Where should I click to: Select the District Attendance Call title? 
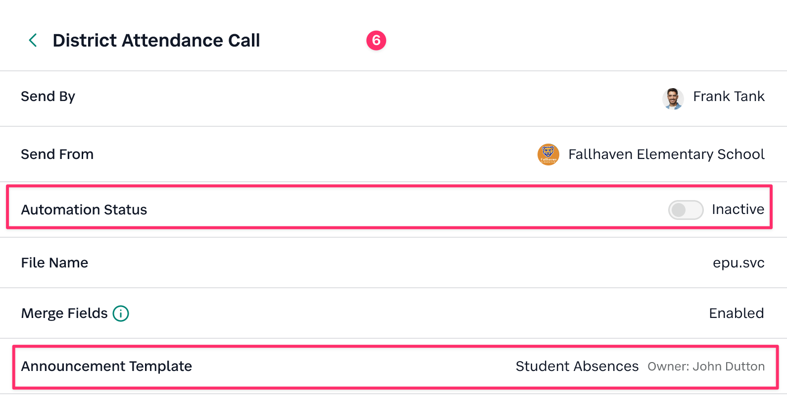(x=156, y=41)
